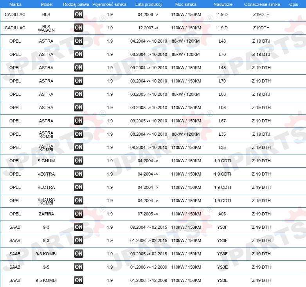Viewport: 306px width, 287px height.
Task: Click the 09.2005 -> 10.2010 date cell
Action: tap(149, 121)
